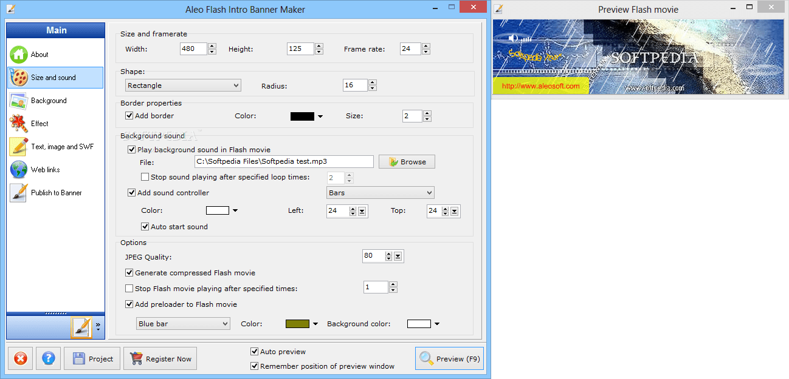Screen dimensions: 789x379
Task: Open the sound controller dropdown showing Bars
Action: tap(380, 192)
